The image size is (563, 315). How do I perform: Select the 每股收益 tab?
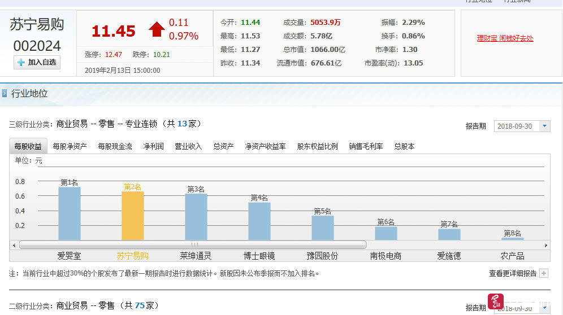[x=28, y=146]
